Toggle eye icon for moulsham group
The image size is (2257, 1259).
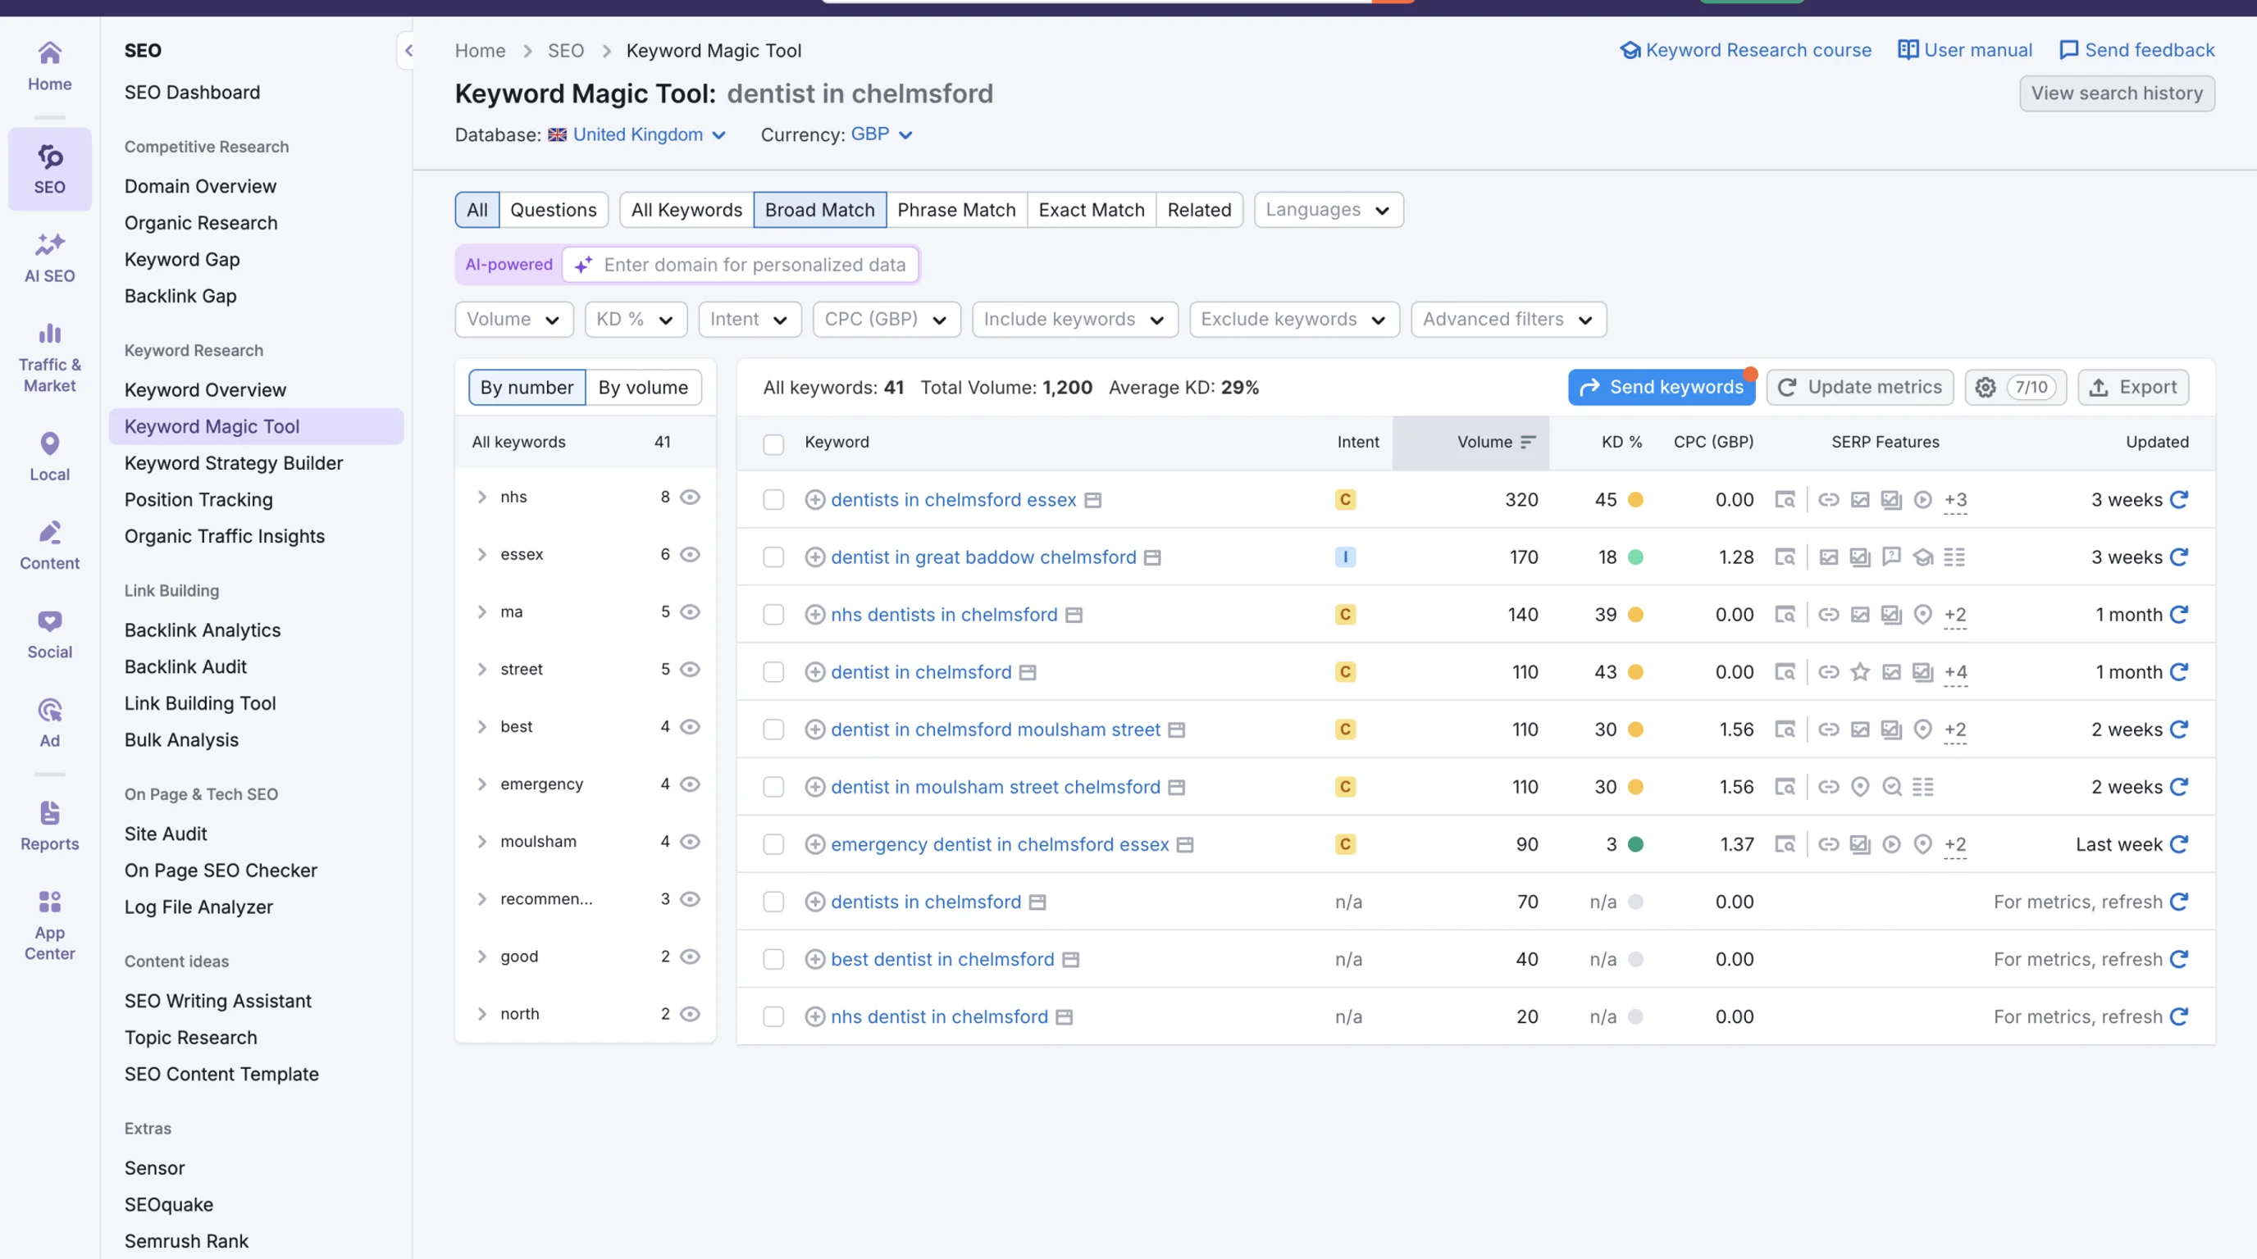pyautogui.click(x=691, y=841)
